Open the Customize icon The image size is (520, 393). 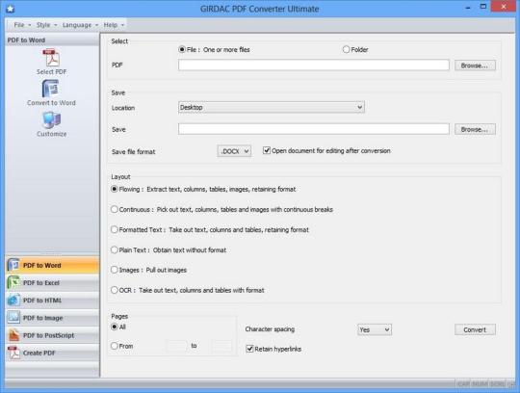click(51, 119)
